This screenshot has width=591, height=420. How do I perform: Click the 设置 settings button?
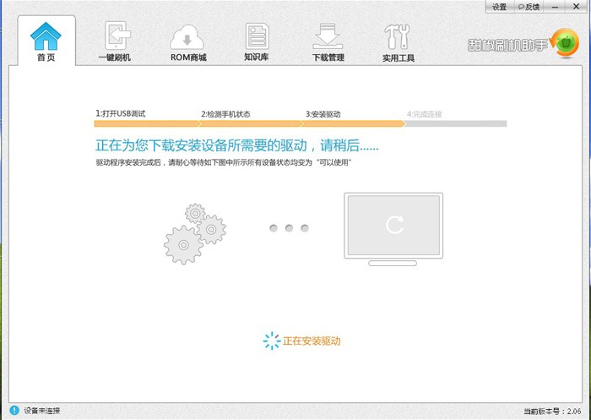(x=499, y=7)
